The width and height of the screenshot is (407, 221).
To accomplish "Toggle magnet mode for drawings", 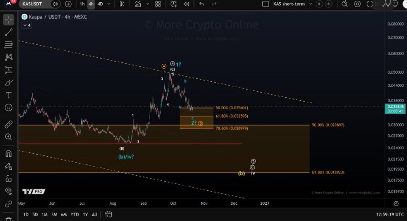I will tap(9, 153).
